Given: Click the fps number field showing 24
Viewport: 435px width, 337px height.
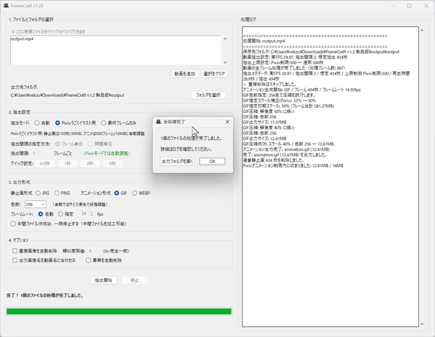Looking at the screenshot, I should tap(84, 214).
